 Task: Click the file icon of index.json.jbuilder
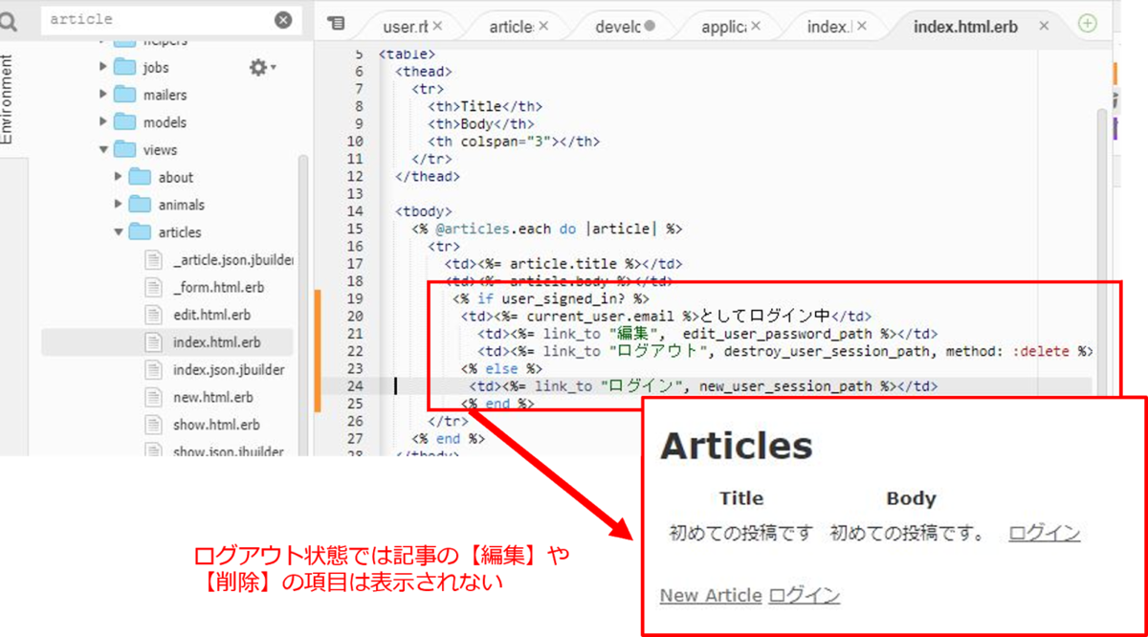click(153, 369)
